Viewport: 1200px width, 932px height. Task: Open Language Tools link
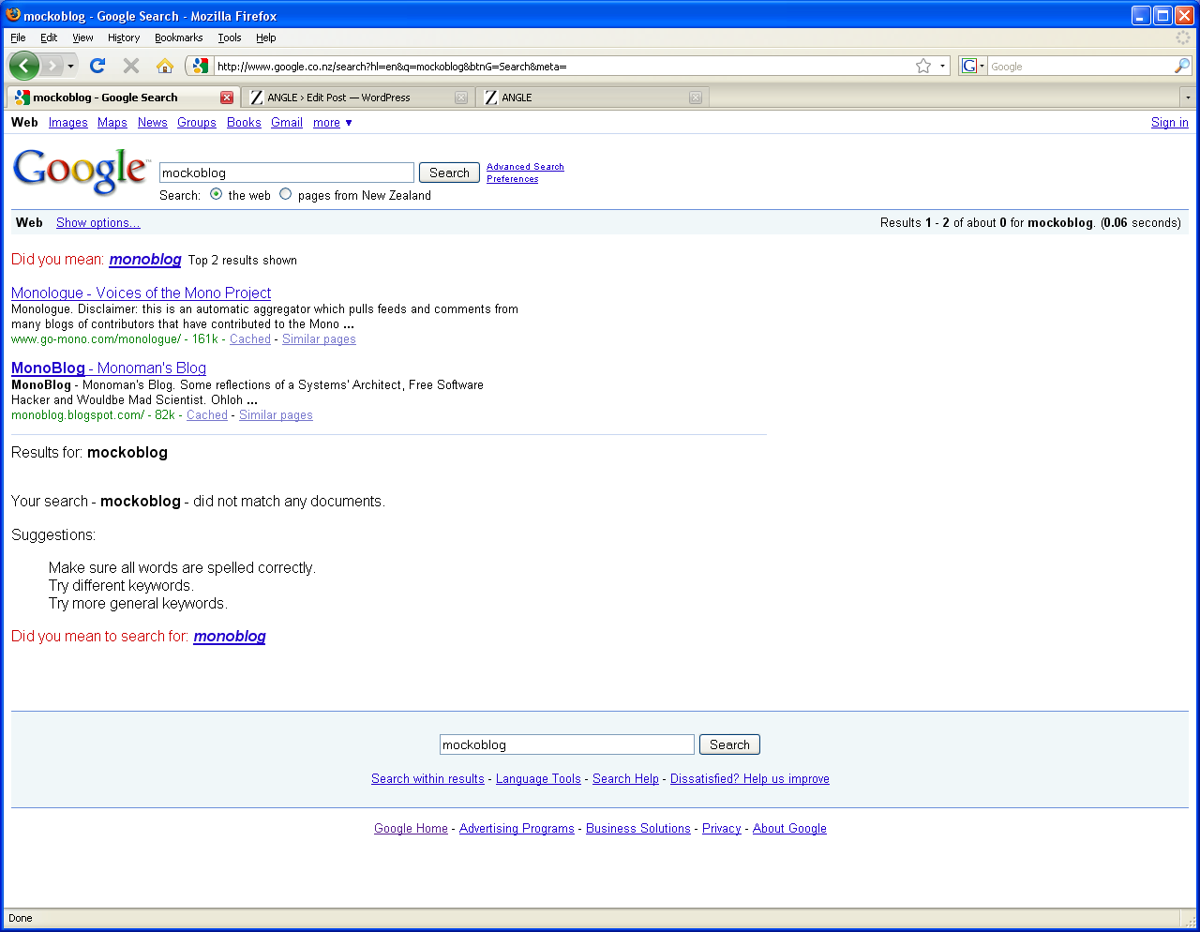[x=538, y=779]
